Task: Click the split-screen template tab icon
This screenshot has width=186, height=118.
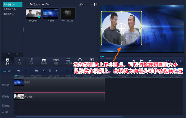Action: 92,60
